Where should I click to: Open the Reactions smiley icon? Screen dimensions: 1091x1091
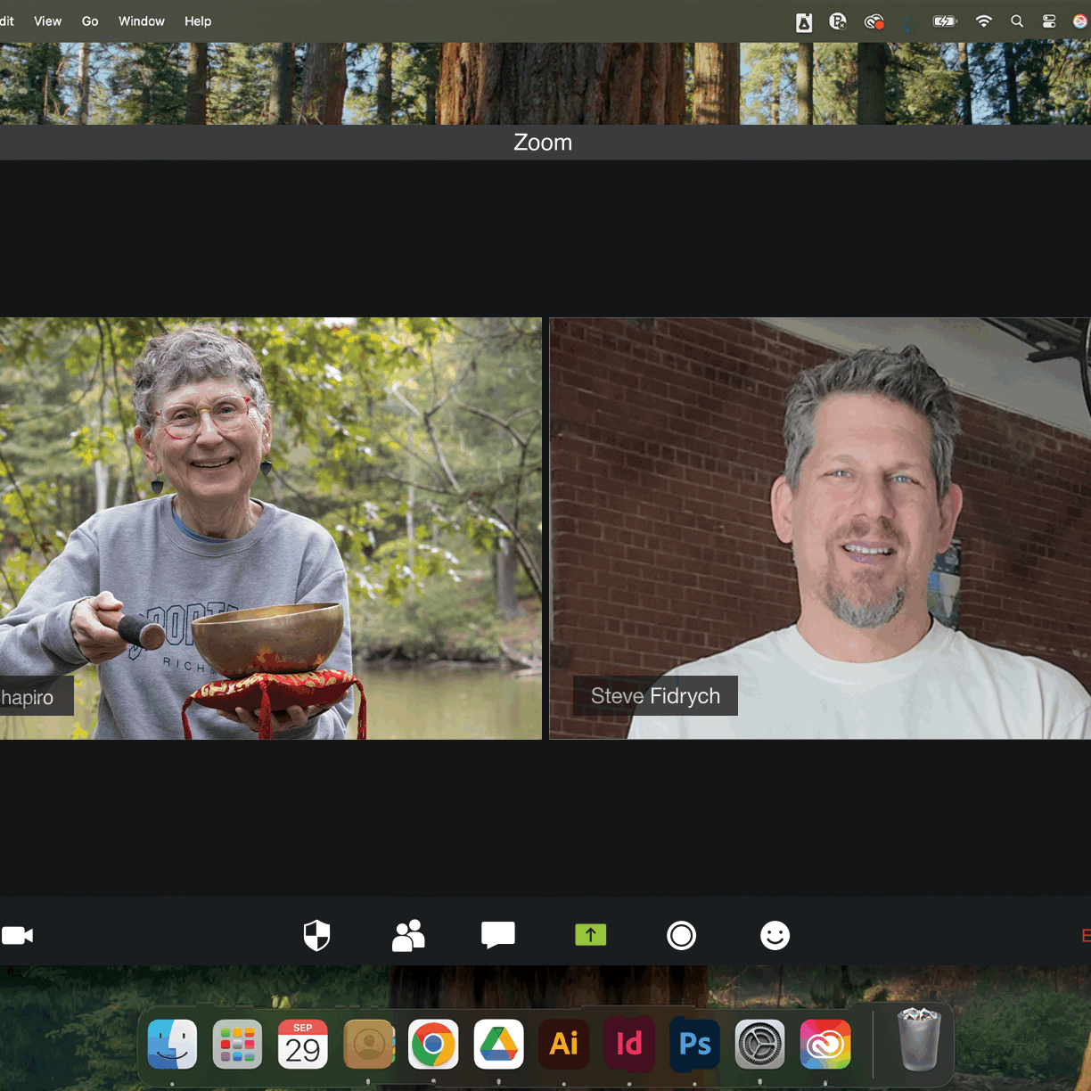[x=775, y=935]
